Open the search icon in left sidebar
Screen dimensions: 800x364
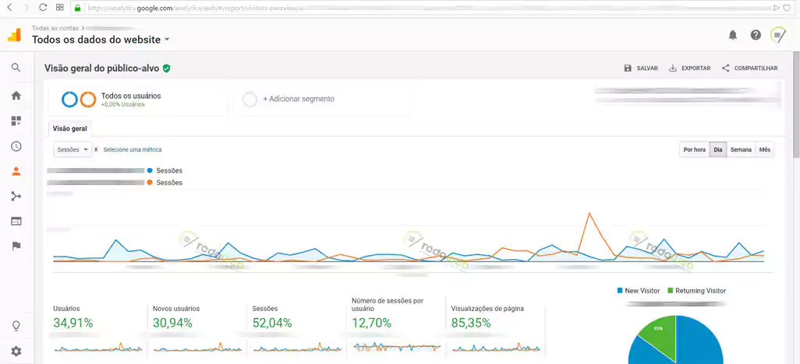point(16,68)
